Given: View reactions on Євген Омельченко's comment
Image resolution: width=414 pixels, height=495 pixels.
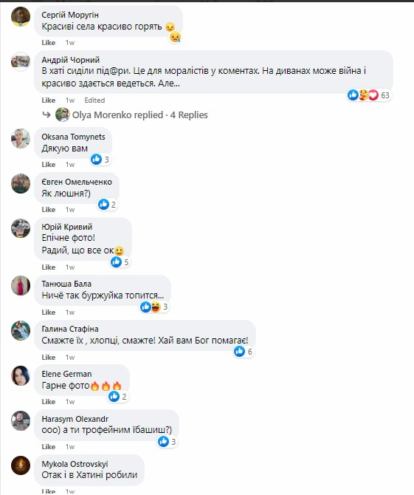Looking at the screenshot, I should 108,205.
